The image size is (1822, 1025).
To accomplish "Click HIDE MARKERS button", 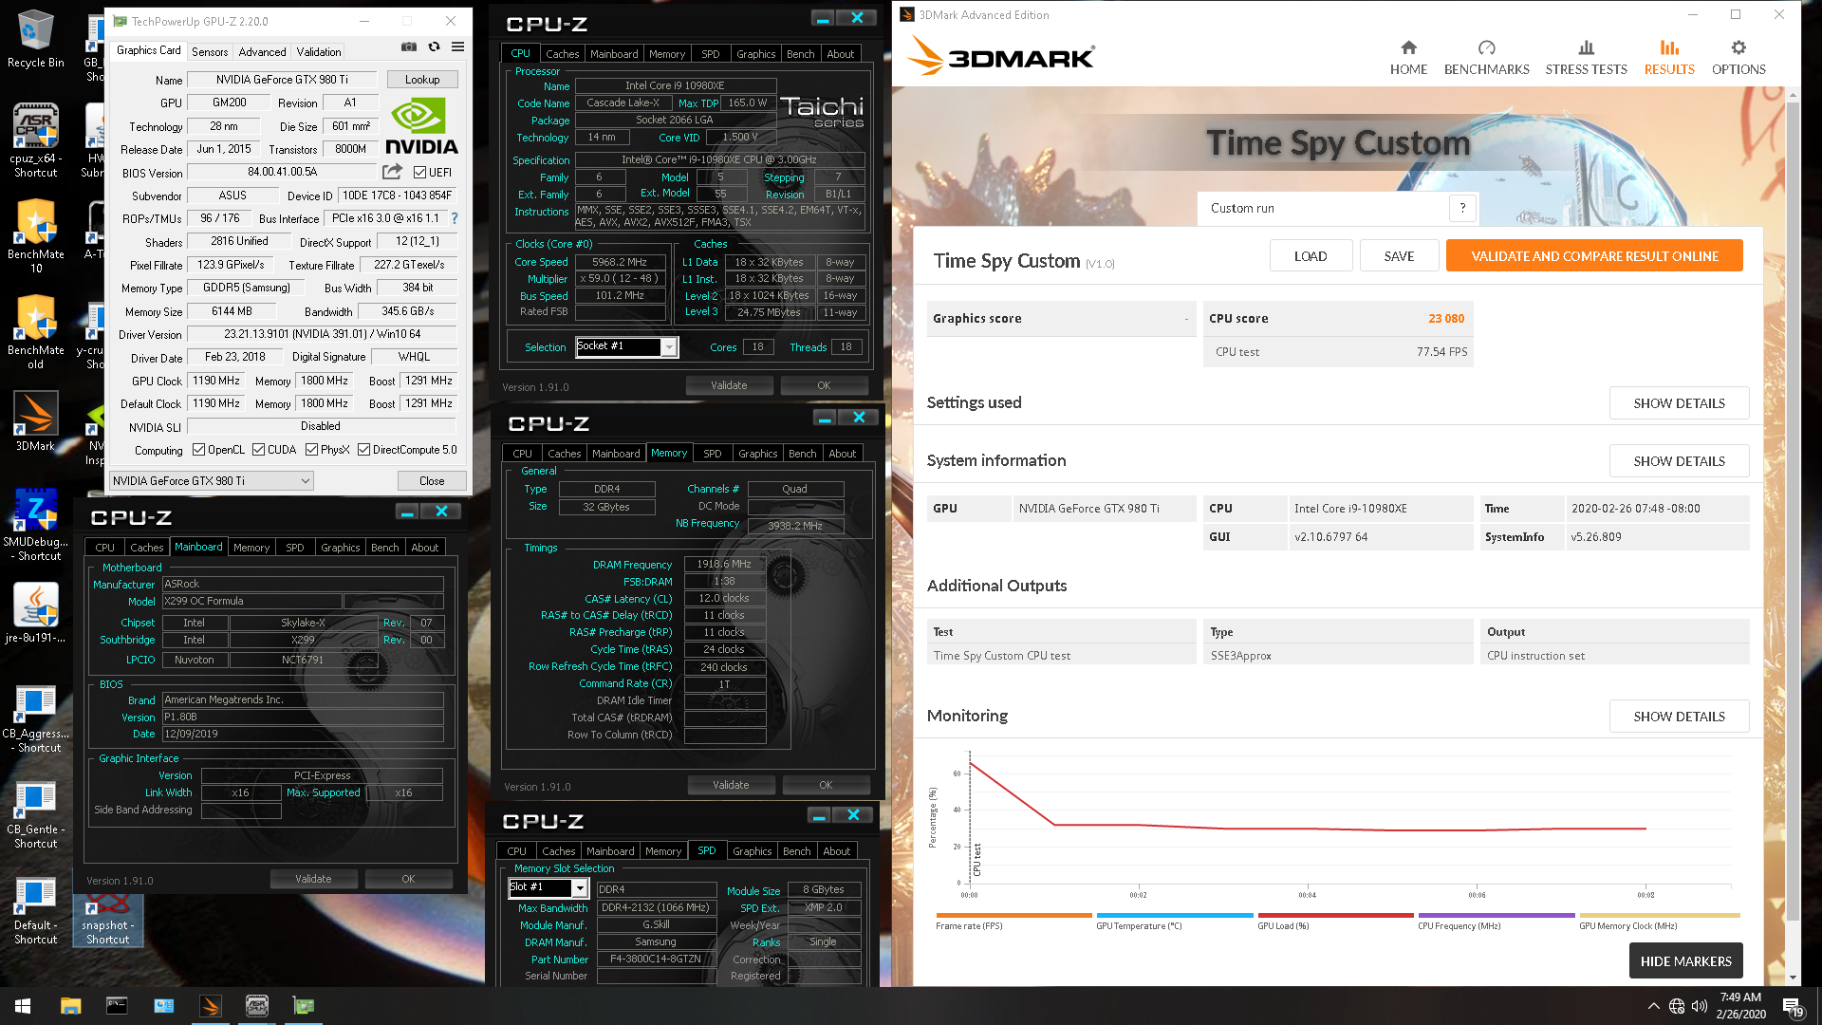I will pos(1685,961).
